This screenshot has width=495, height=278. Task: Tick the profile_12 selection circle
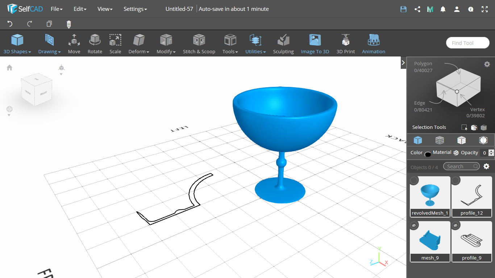pos(456,180)
